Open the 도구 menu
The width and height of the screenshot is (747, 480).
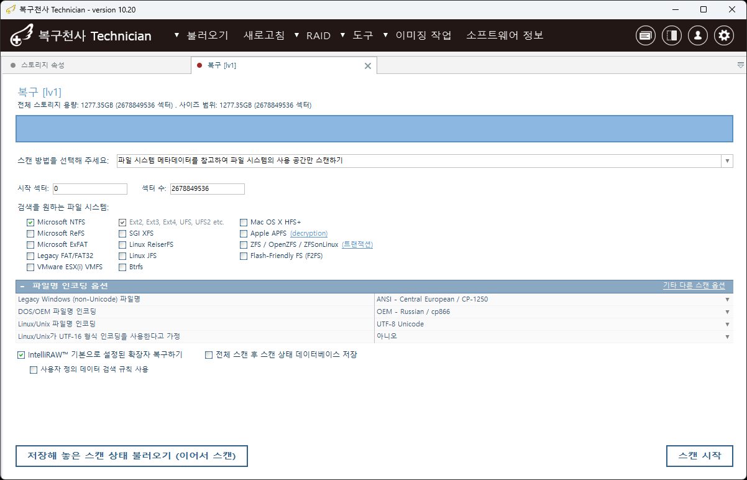point(363,35)
